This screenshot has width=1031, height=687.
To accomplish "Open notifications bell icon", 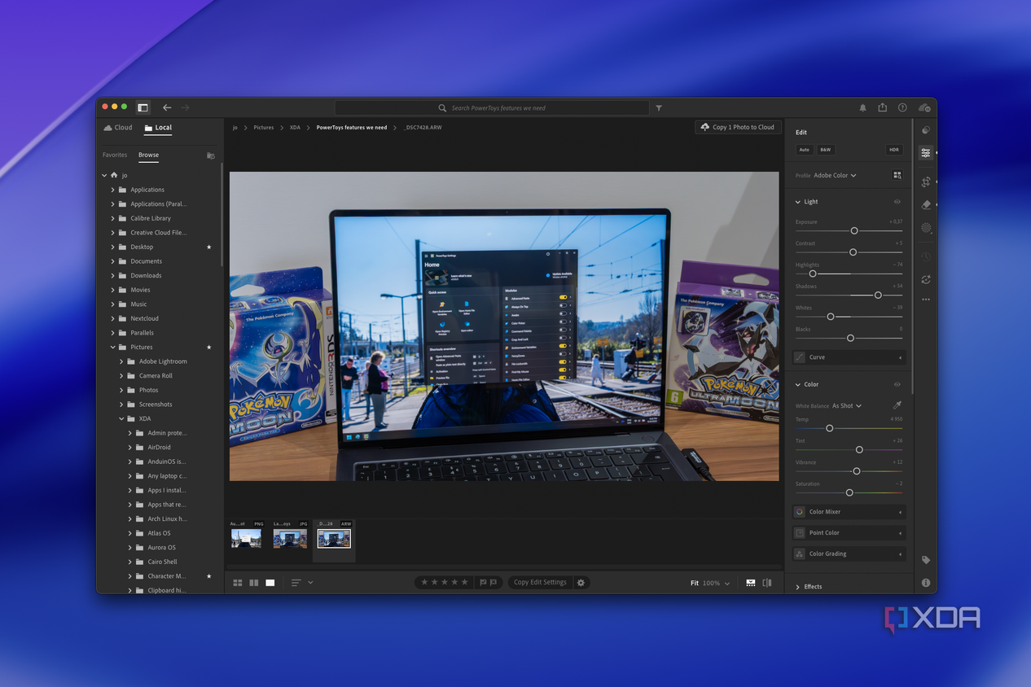I will 863,107.
